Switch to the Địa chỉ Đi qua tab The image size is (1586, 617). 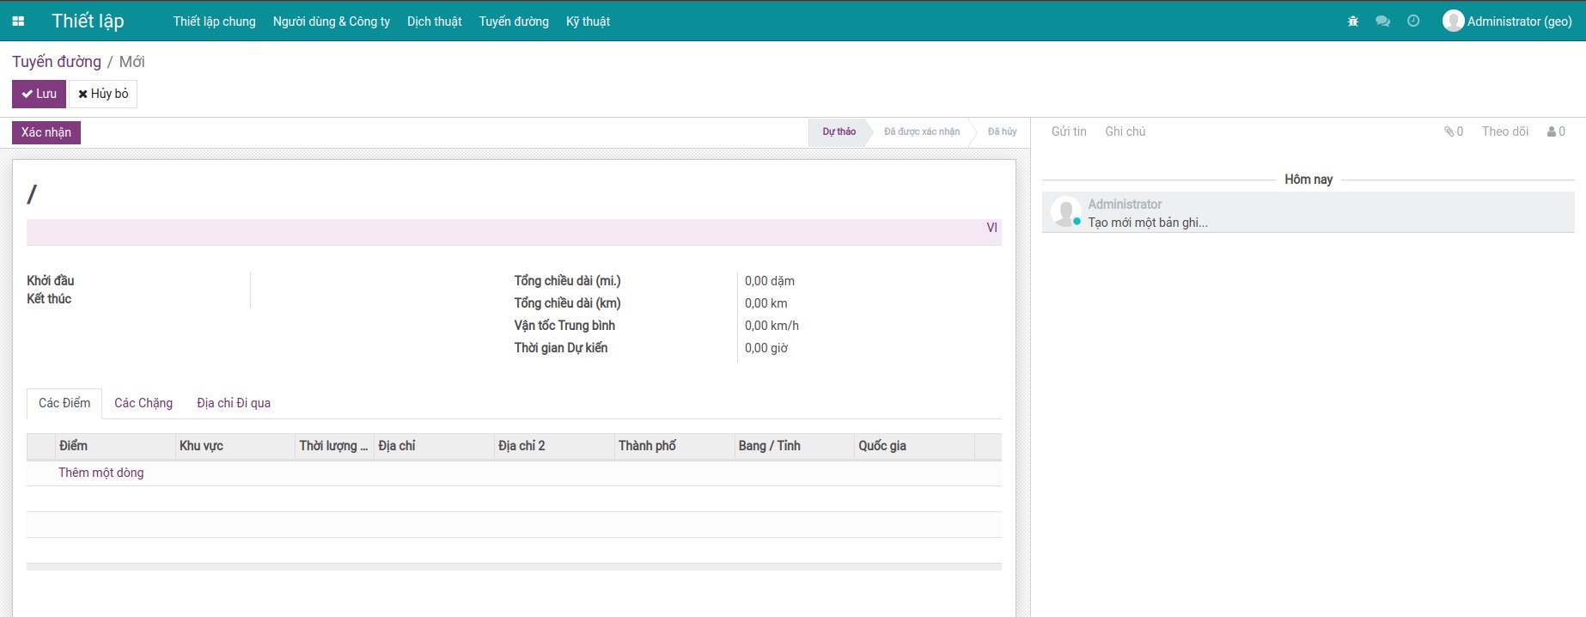(234, 403)
